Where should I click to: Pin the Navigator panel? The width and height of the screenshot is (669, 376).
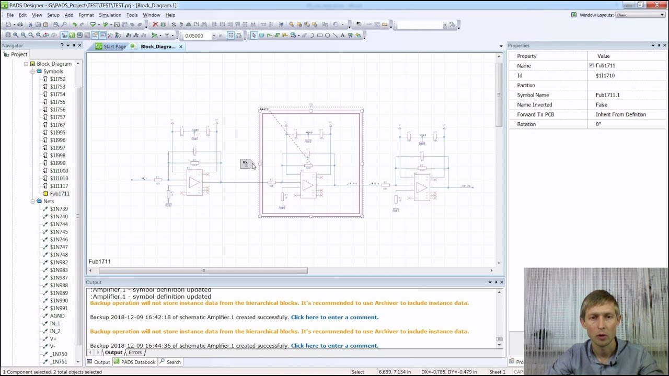click(74, 45)
